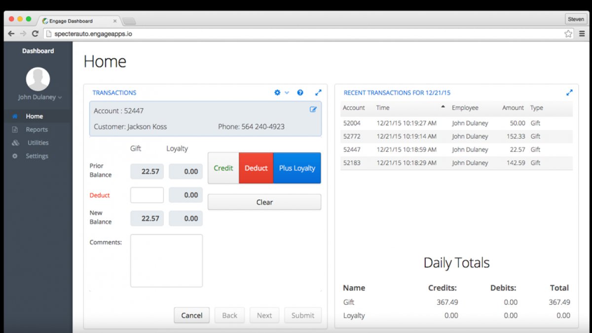Open the Chrome hamburger menu
This screenshot has width=592, height=333.
582,34
